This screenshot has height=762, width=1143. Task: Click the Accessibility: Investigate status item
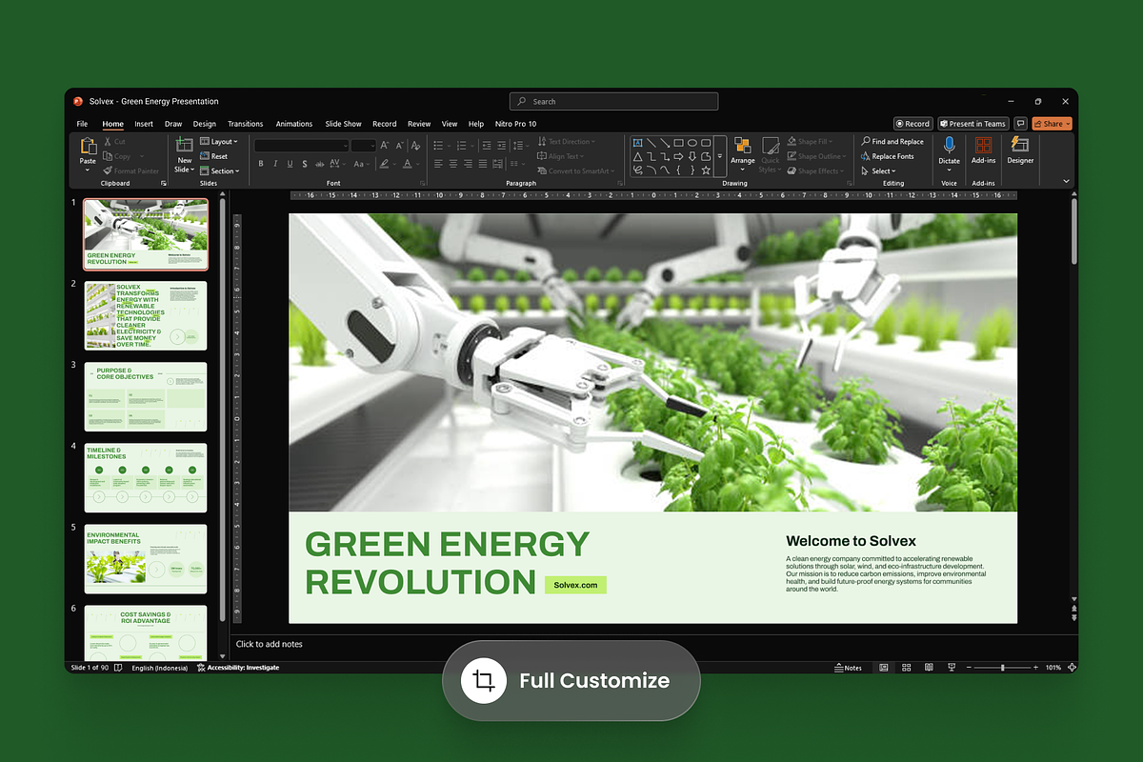pos(237,668)
